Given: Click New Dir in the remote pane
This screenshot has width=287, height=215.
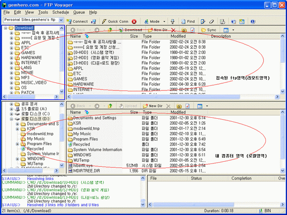Looking at the screenshot, I should (158, 30).
